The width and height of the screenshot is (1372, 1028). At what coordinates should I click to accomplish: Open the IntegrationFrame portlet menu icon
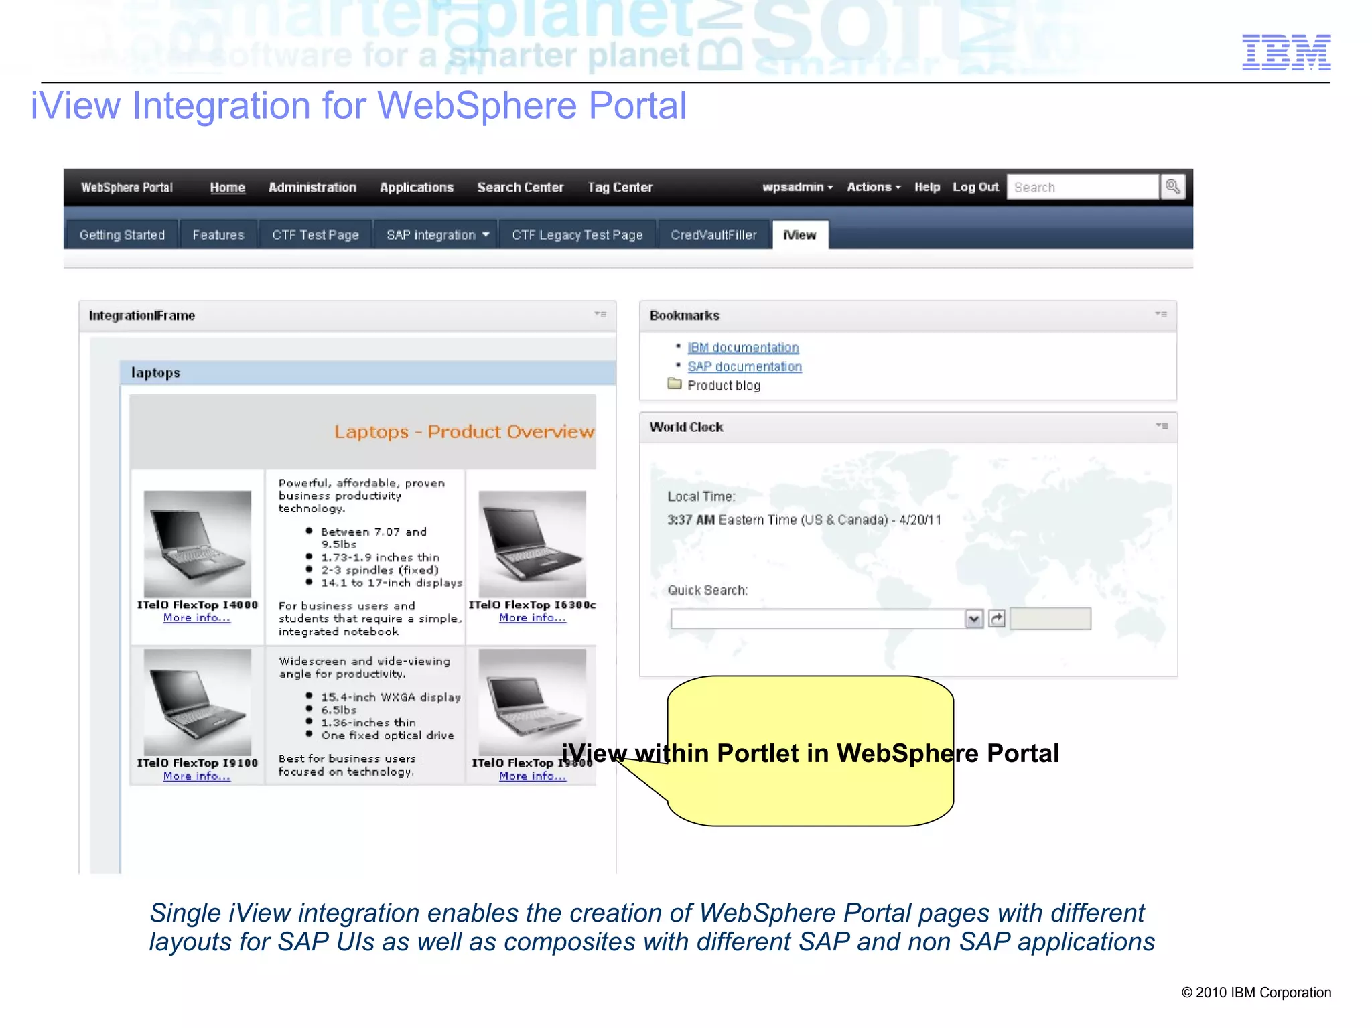pyautogui.click(x=600, y=314)
